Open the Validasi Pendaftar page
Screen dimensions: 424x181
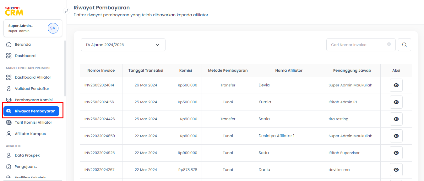[x=31, y=89]
